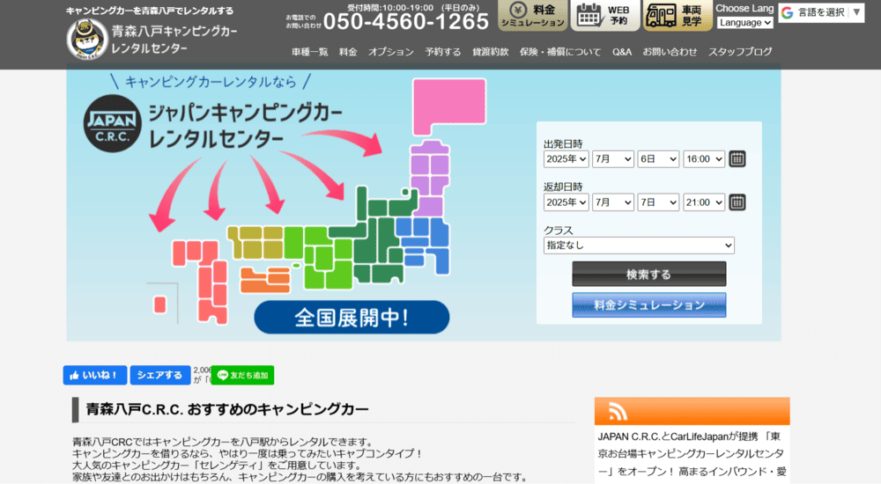Click the 青森八戸C.R.C. おすすめのキャンピングカー heading
The width and height of the screenshot is (881, 484).
pos(227,409)
